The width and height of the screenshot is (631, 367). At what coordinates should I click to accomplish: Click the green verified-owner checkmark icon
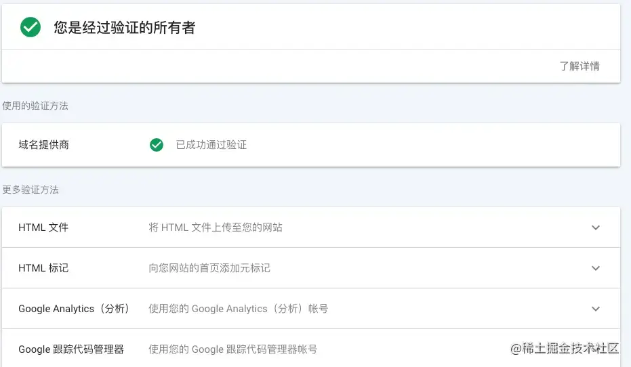click(x=30, y=27)
